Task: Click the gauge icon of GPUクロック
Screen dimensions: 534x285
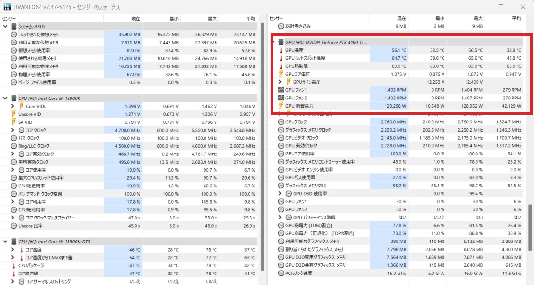Action: [281, 122]
